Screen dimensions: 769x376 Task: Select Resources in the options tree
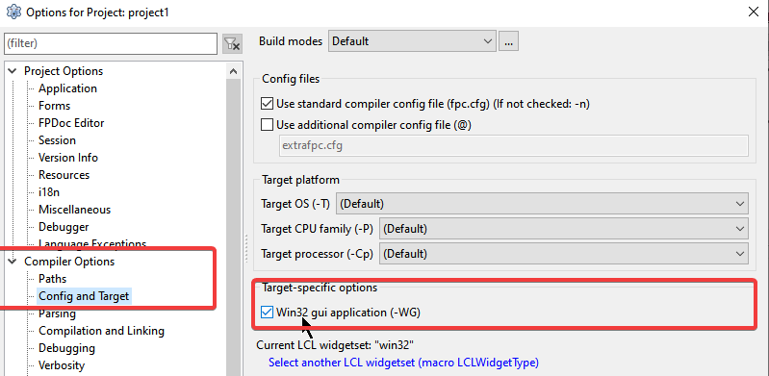point(64,175)
